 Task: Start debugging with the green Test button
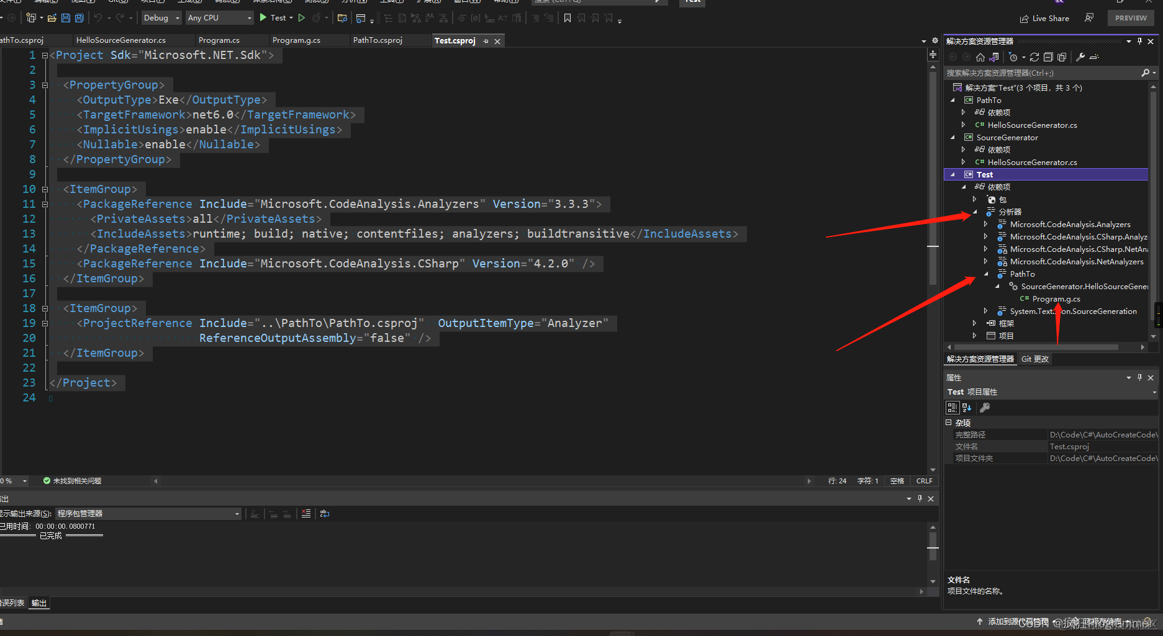click(x=273, y=18)
